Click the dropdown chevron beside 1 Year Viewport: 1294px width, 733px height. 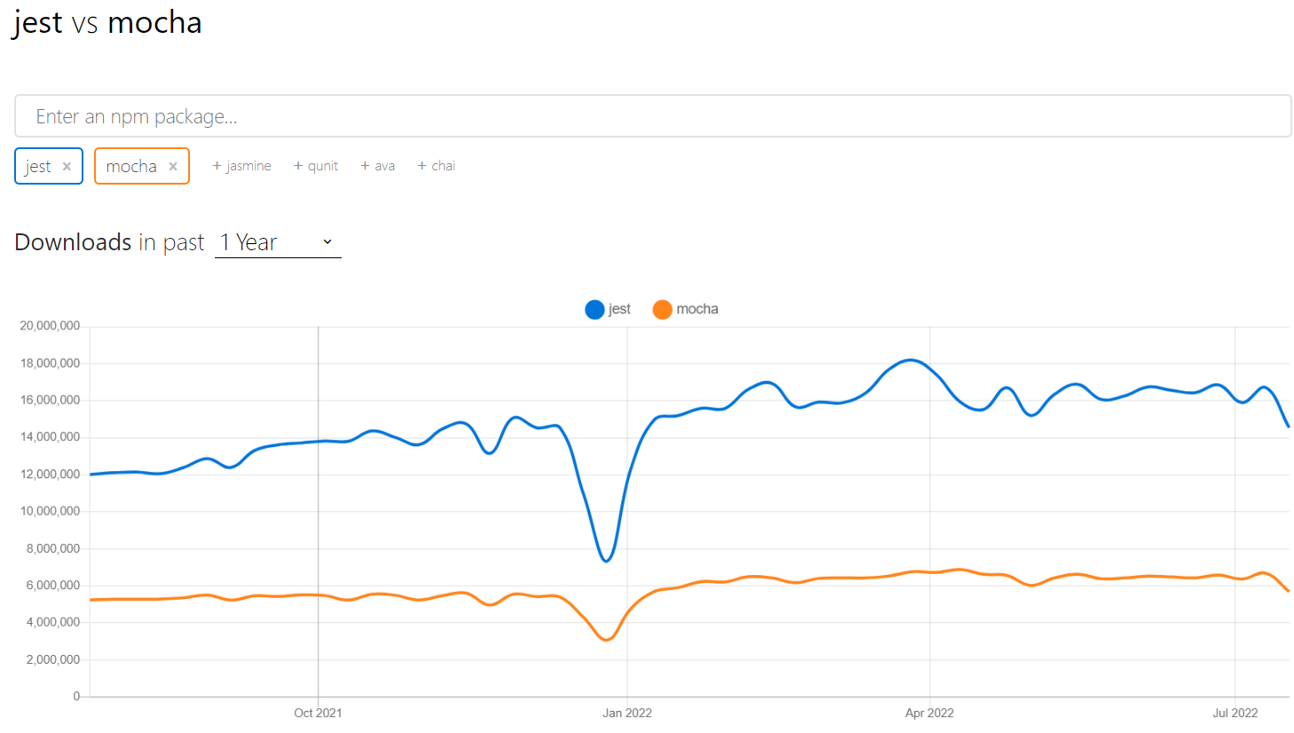click(327, 242)
